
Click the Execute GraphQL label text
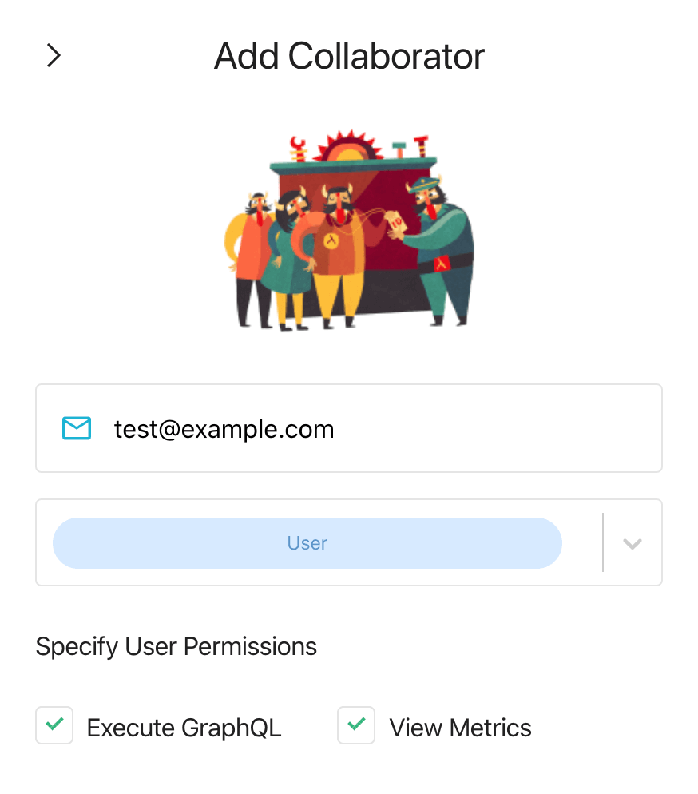[184, 728]
